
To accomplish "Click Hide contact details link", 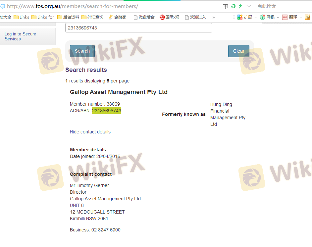I will tap(90, 132).
